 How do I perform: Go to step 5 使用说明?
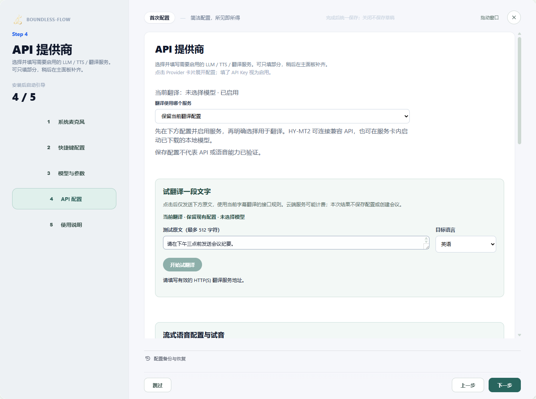pyautogui.click(x=64, y=225)
